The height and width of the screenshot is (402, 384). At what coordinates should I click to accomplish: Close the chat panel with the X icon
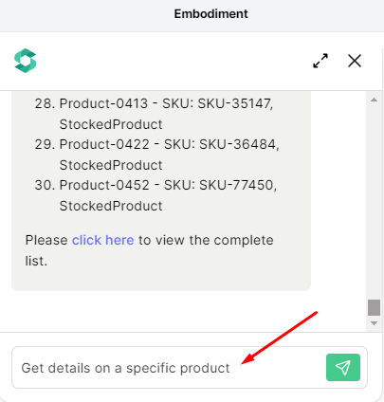point(355,61)
